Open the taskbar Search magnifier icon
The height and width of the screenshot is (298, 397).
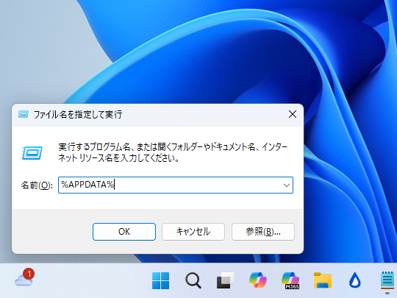click(193, 280)
